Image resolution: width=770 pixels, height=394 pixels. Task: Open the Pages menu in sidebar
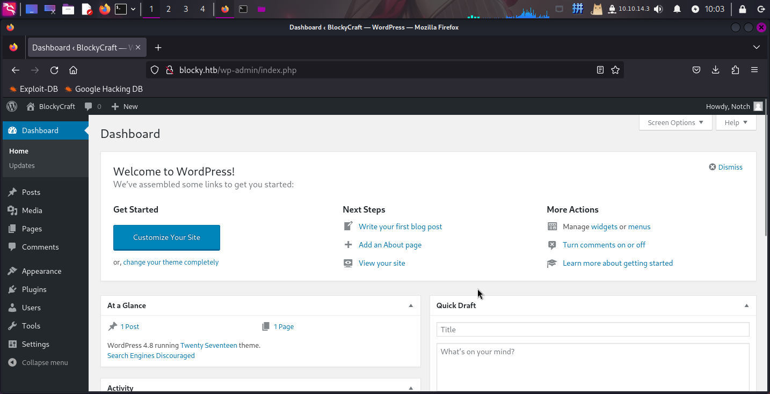point(32,229)
